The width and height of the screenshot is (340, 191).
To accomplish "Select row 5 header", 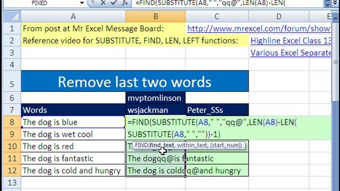I will 12,81.
